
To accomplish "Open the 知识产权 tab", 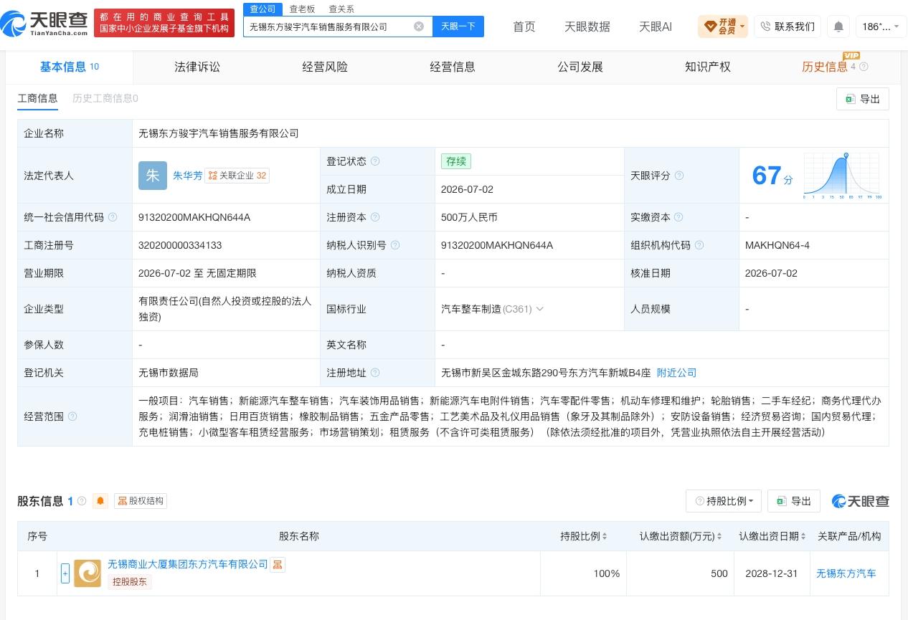I will coord(708,67).
